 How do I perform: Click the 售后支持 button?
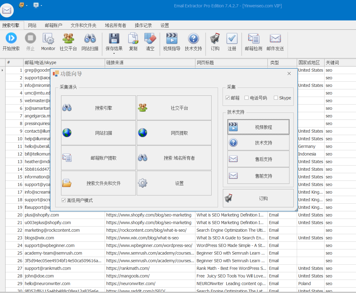258,159
